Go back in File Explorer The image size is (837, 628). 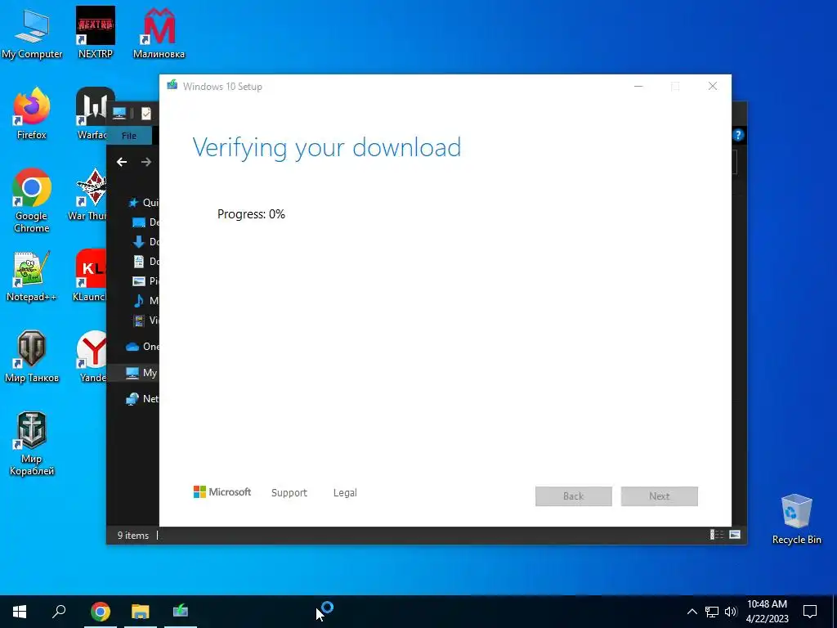[122, 162]
